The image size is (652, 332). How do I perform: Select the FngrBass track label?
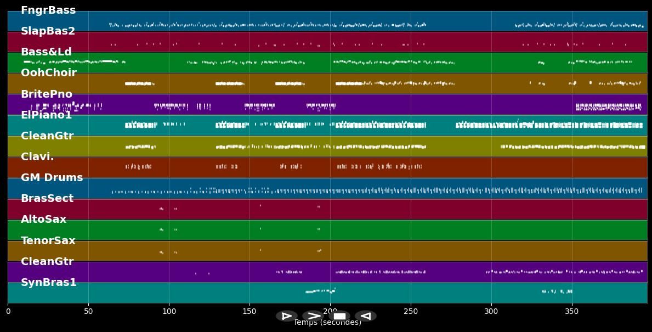click(48, 10)
